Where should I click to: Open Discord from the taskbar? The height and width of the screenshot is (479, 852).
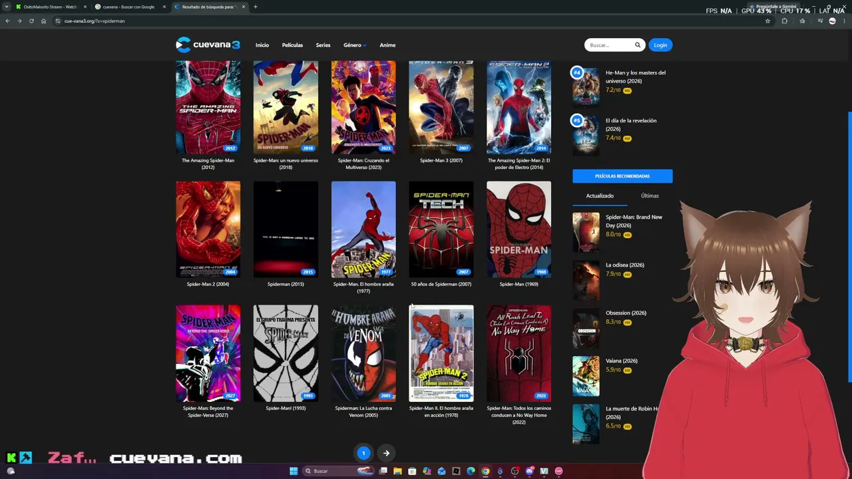pos(529,471)
